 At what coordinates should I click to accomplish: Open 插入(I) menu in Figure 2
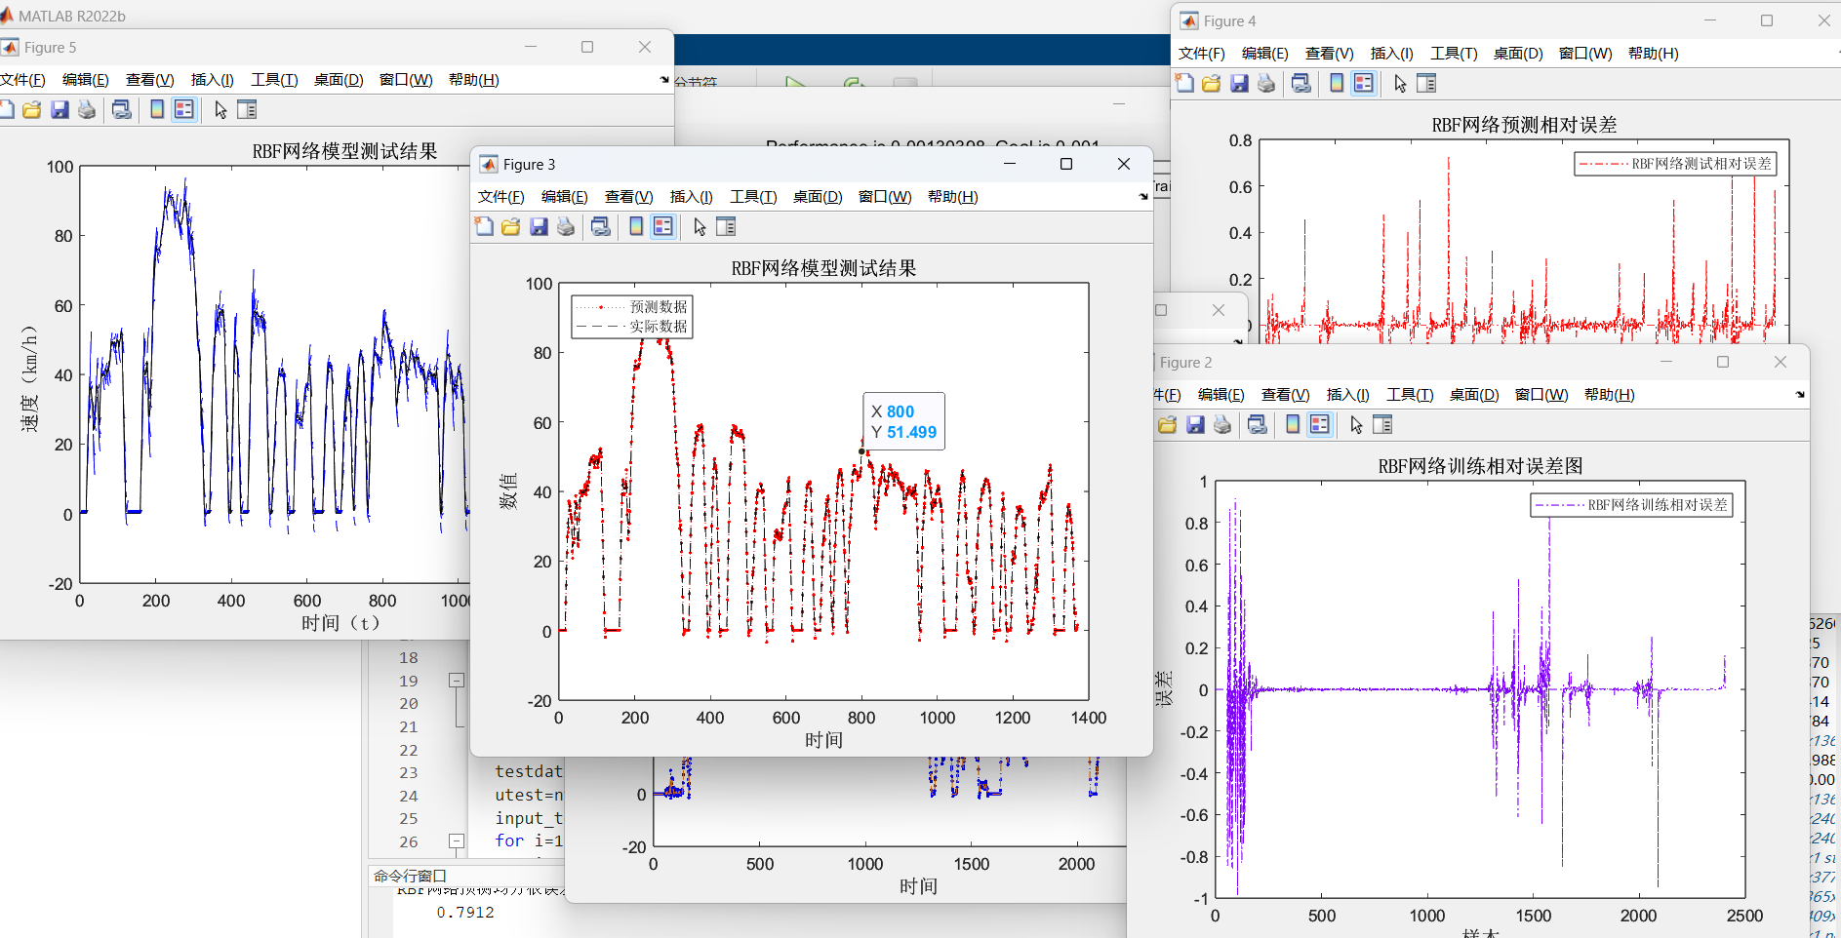[x=1347, y=395]
